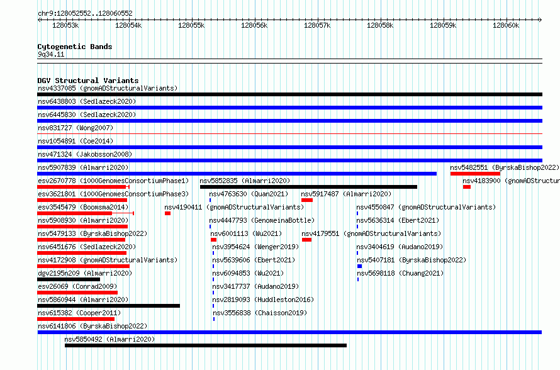
Task: Click red bar beneath nsv5917487
Action: point(307,200)
